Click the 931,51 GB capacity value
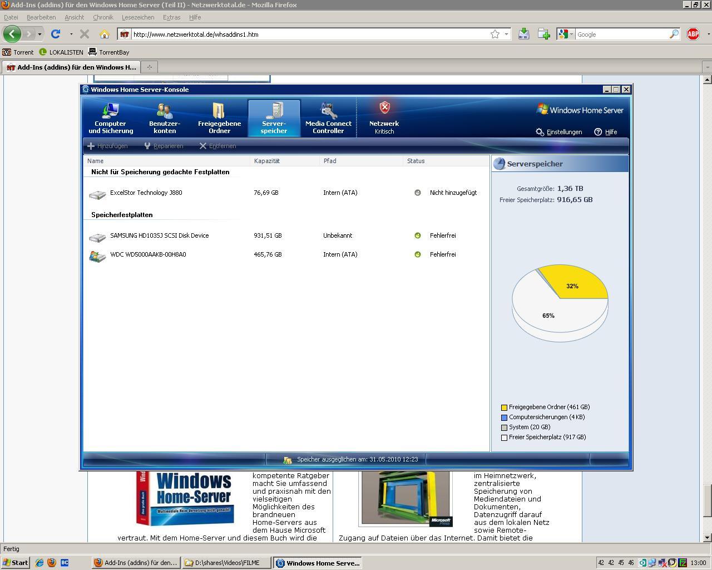712x570 pixels. (268, 235)
